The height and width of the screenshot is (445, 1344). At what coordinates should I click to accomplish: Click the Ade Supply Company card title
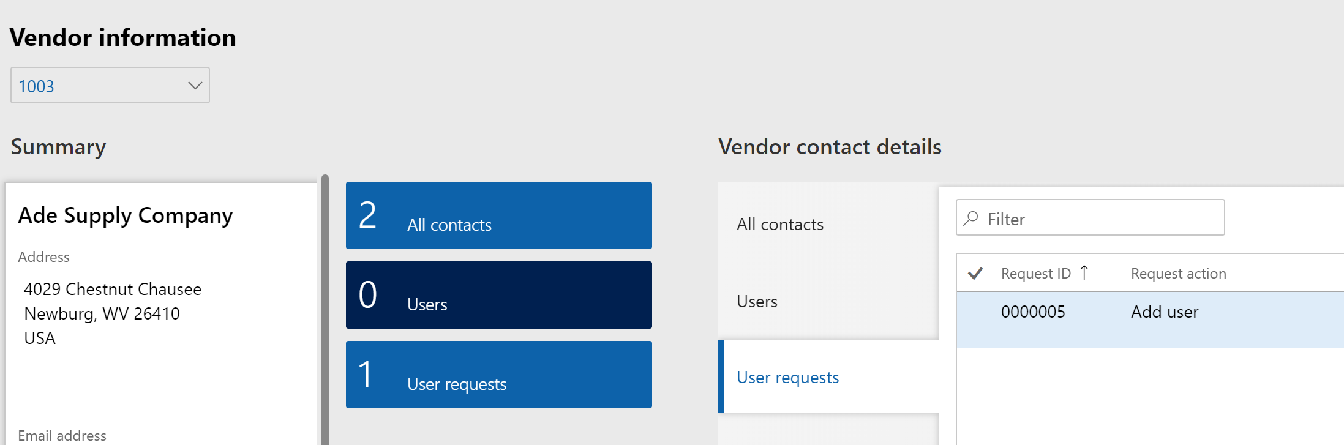click(x=126, y=215)
